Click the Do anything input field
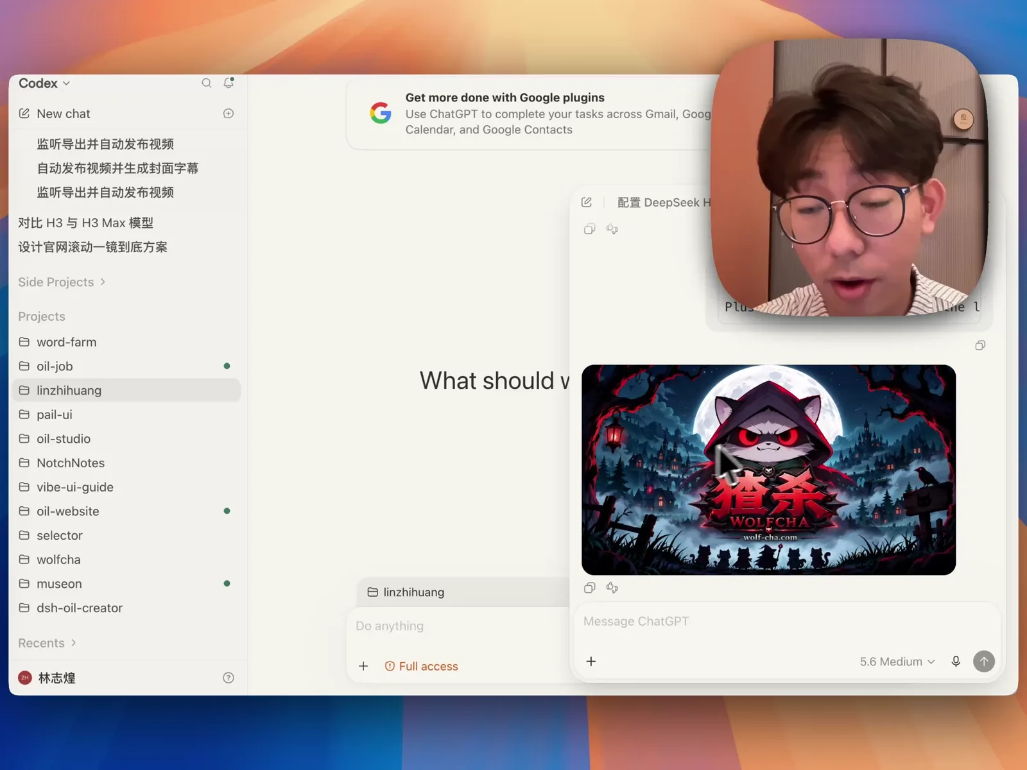The image size is (1027, 770). tap(459, 626)
